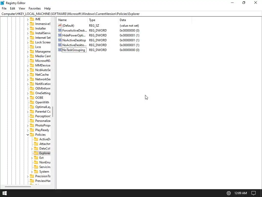Click the OpenWith folder icon
This screenshot has width=262, height=197.
click(32, 102)
